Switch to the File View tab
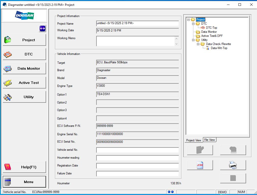 pyautogui.click(x=210, y=140)
